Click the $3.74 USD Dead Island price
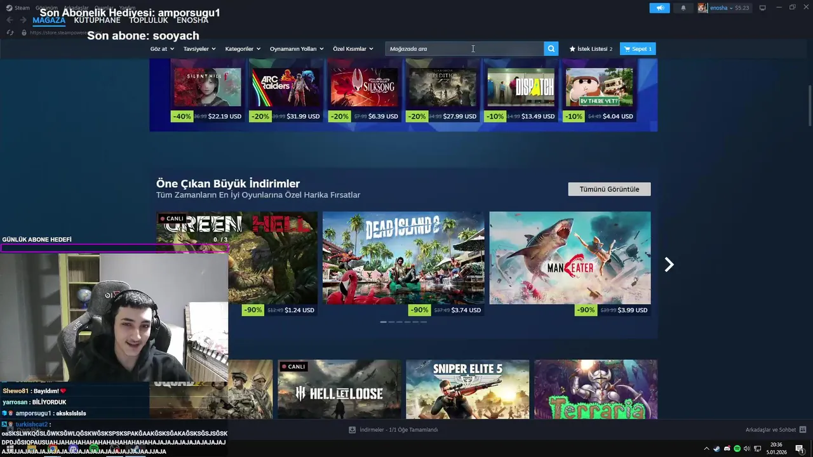 pyautogui.click(x=466, y=310)
